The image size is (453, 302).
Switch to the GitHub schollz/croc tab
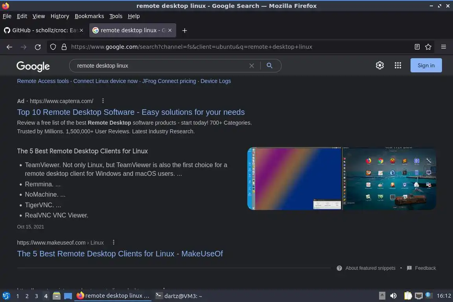click(x=43, y=30)
